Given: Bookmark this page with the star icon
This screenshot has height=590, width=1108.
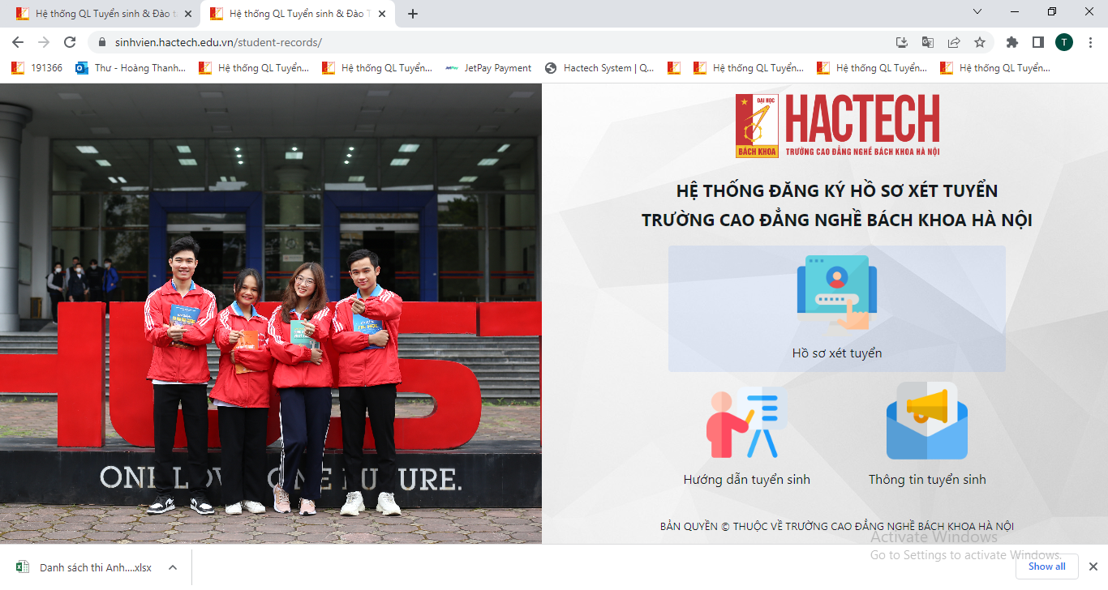Looking at the screenshot, I should pyautogui.click(x=979, y=42).
